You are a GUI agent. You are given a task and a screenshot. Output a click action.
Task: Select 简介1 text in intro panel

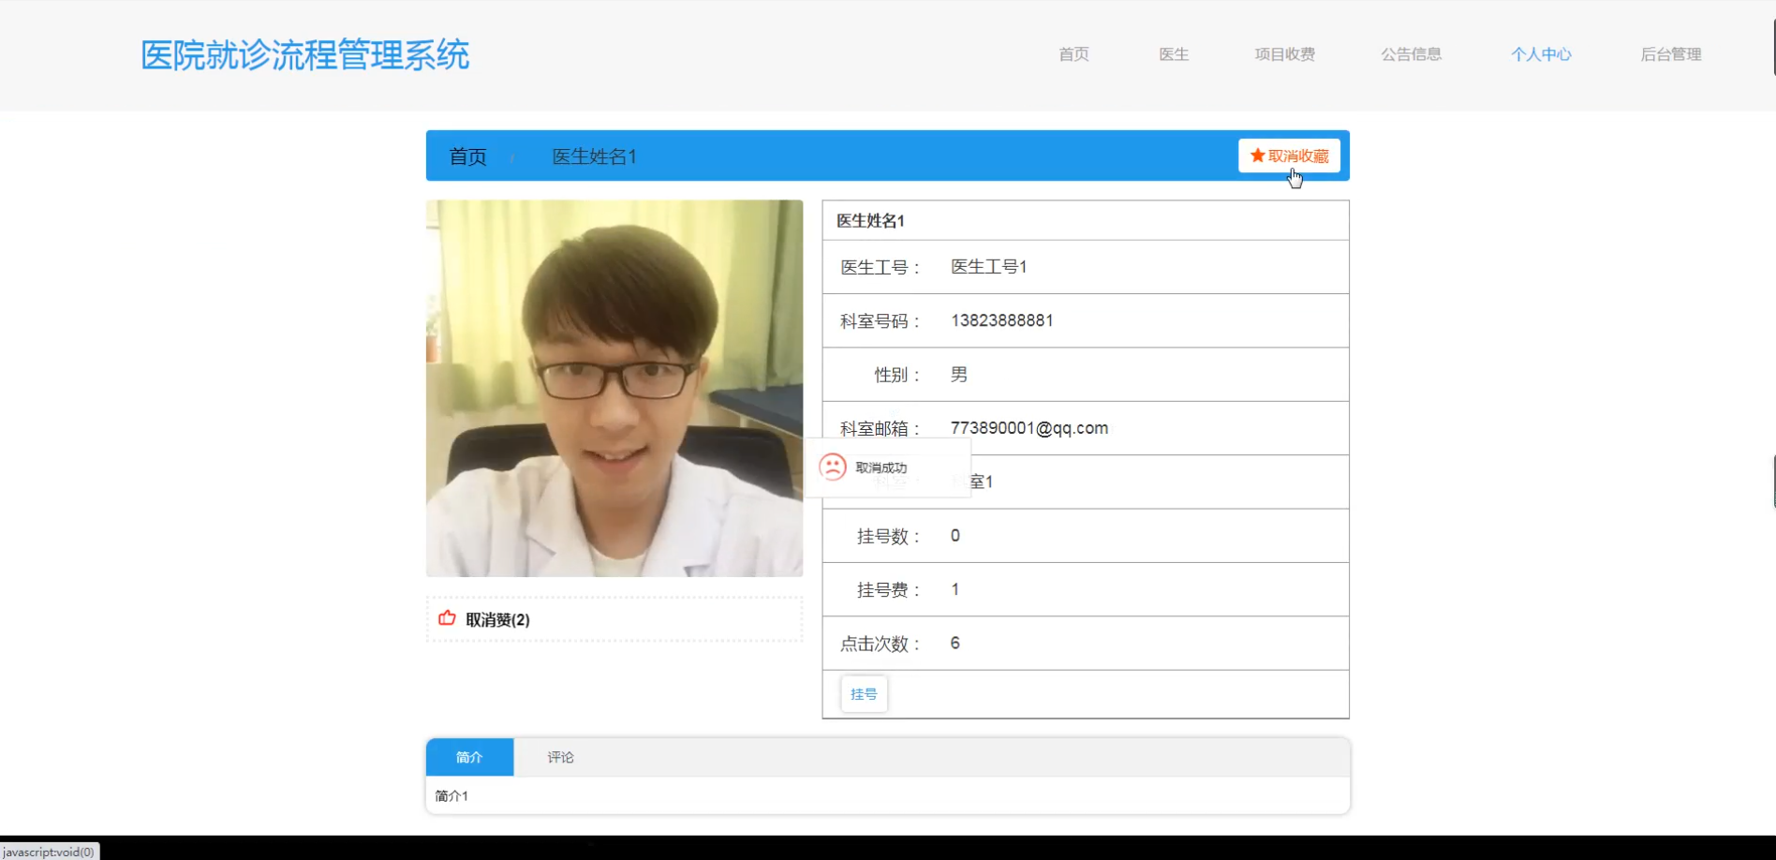tap(451, 795)
